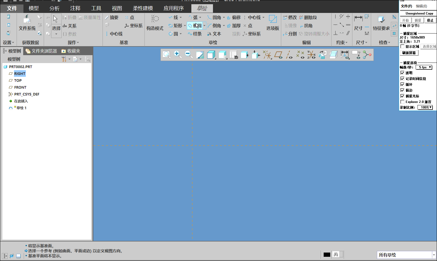Click the Delete Segment tool
The image size is (437, 261).
308,17
